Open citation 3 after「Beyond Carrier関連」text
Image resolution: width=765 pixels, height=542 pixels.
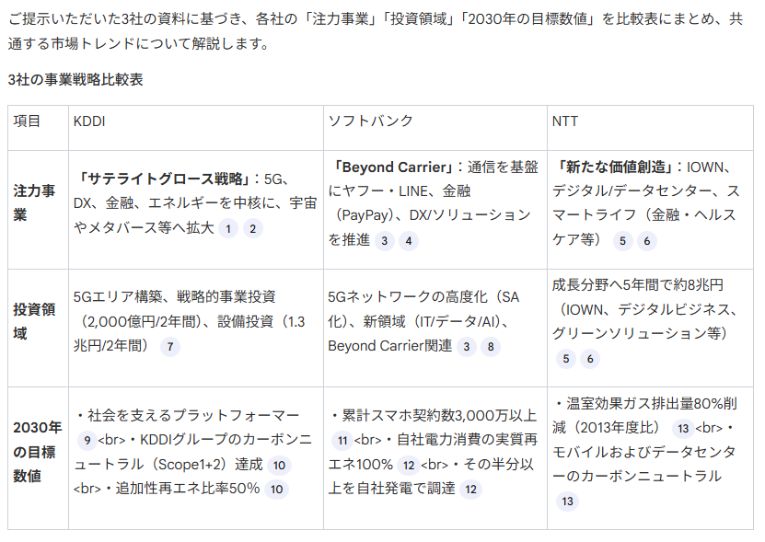(x=467, y=347)
